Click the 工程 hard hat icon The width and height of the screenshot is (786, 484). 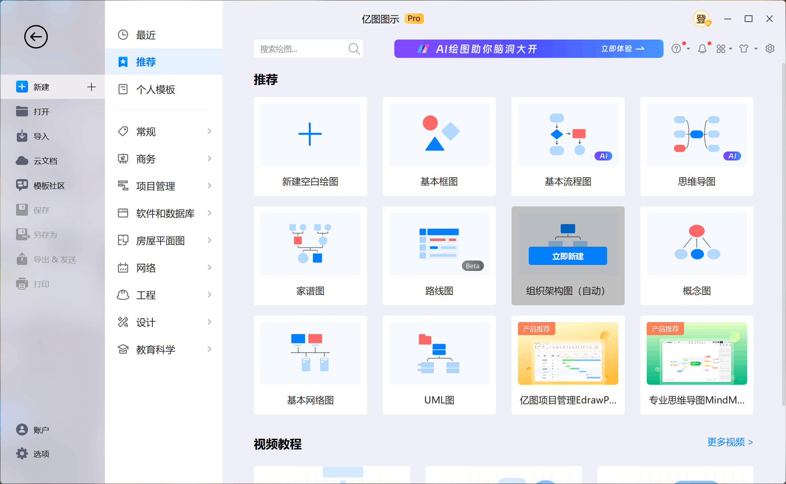point(123,295)
